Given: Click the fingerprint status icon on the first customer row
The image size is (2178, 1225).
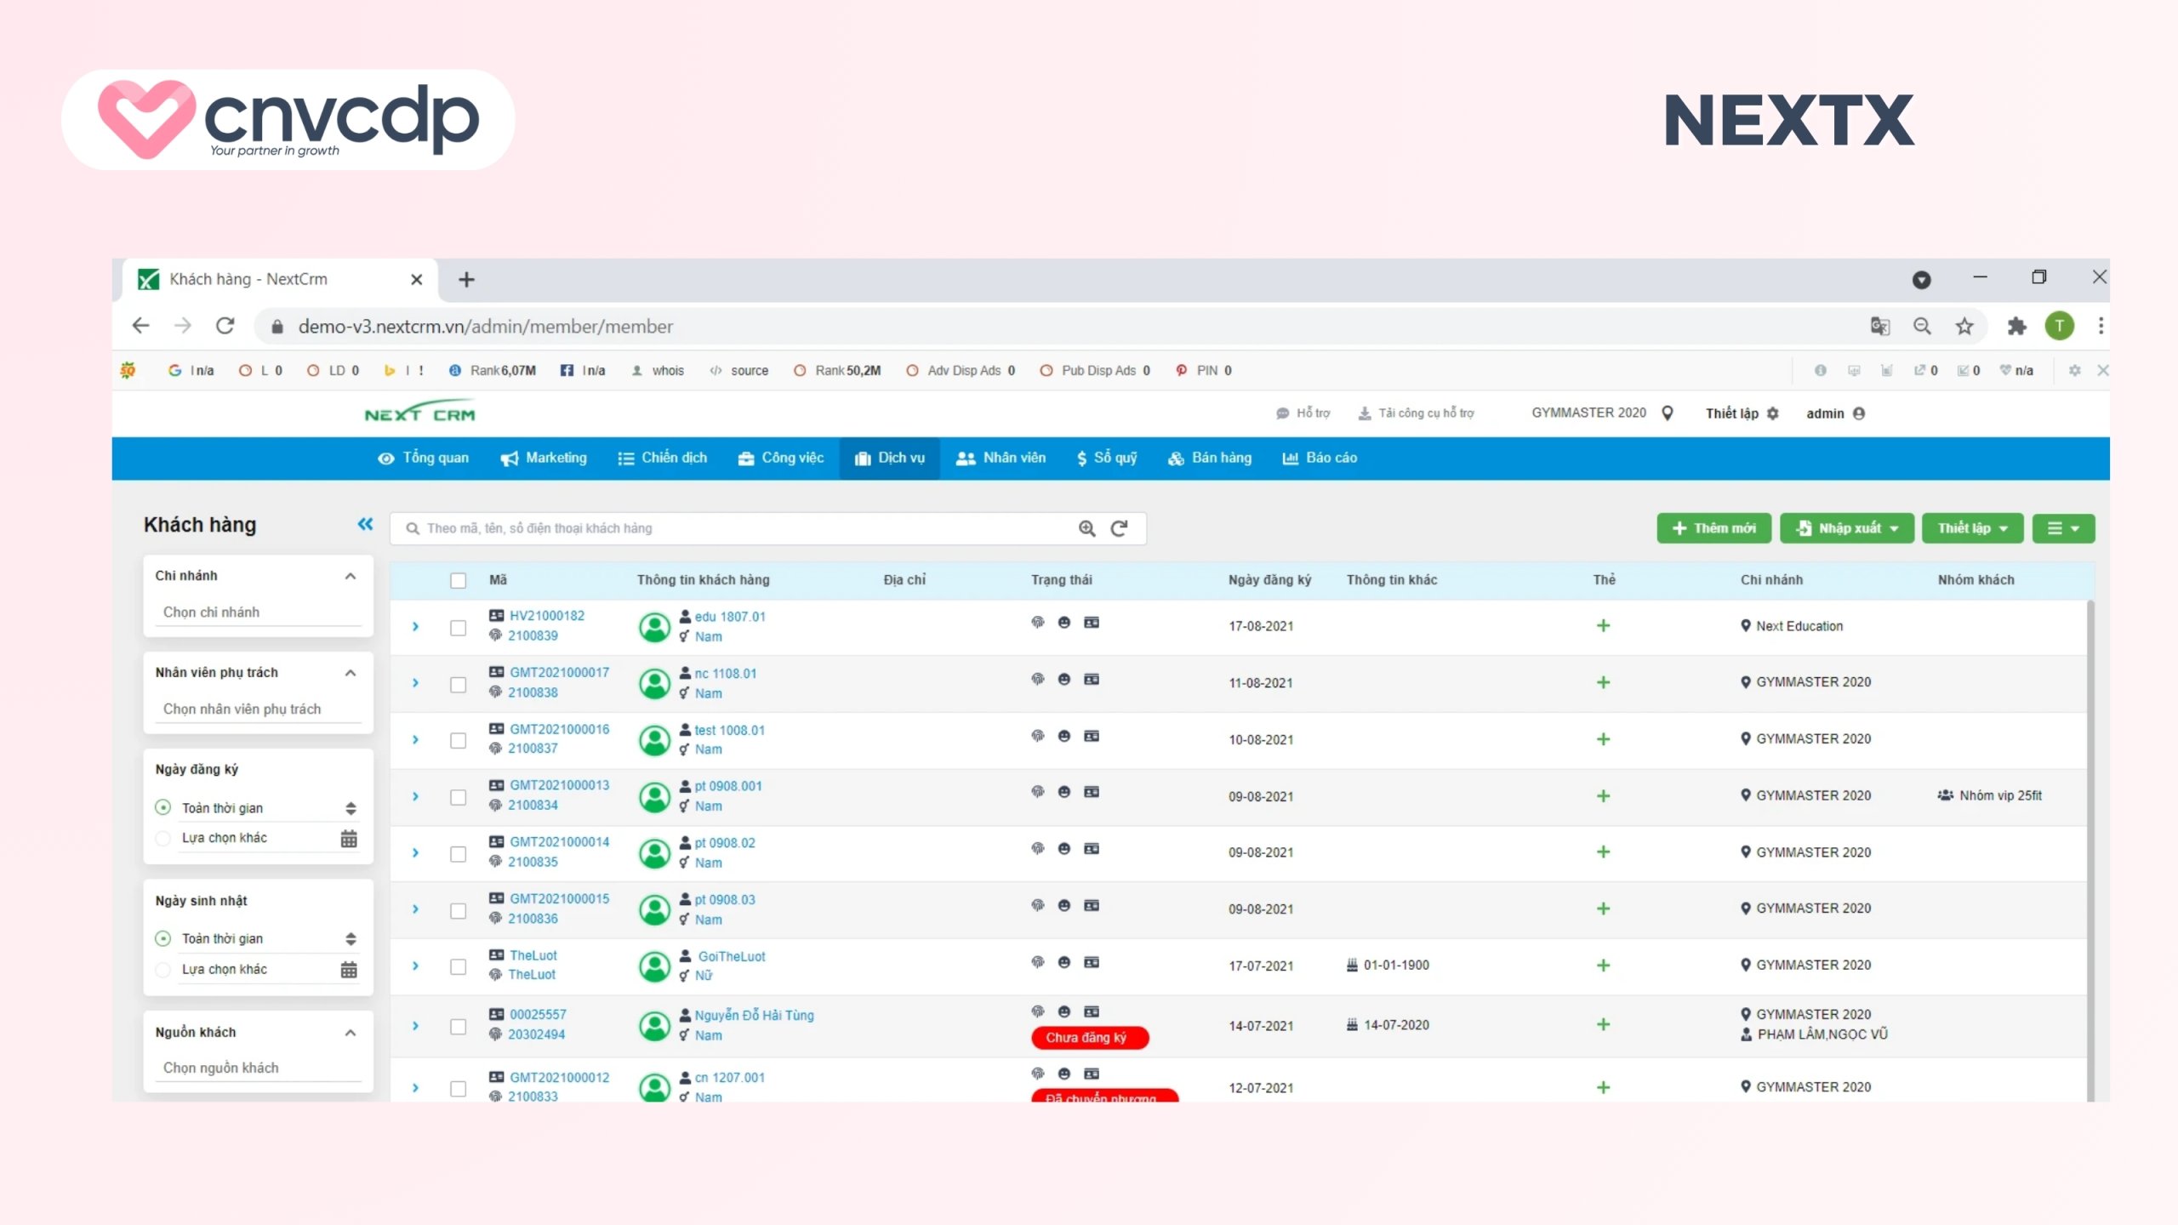Looking at the screenshot, I should click(x=1037, y=622).
